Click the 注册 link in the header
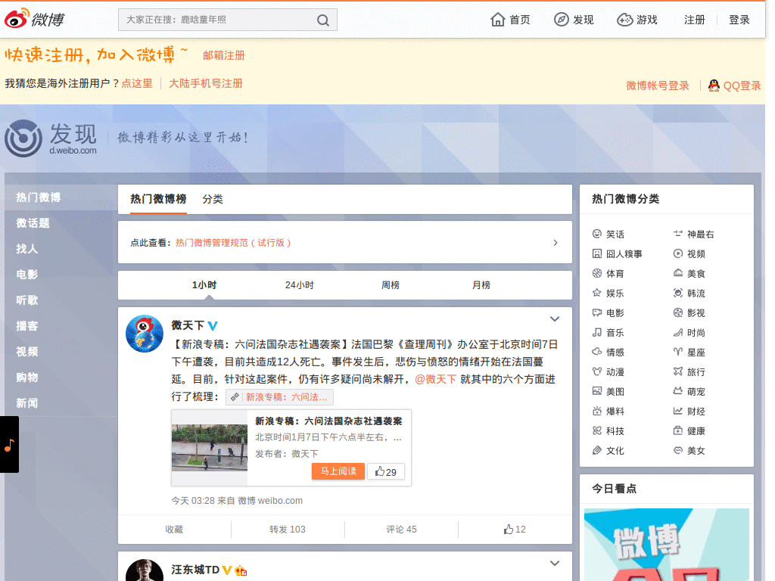The image size is (775, 581). [x=695, y=20]
